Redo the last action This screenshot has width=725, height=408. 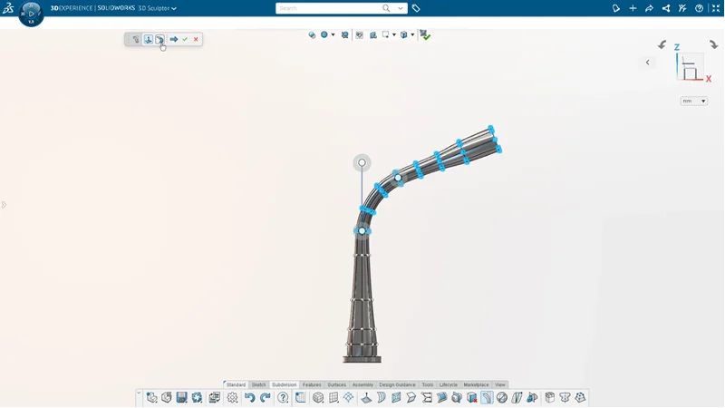[x=265, y=397]
